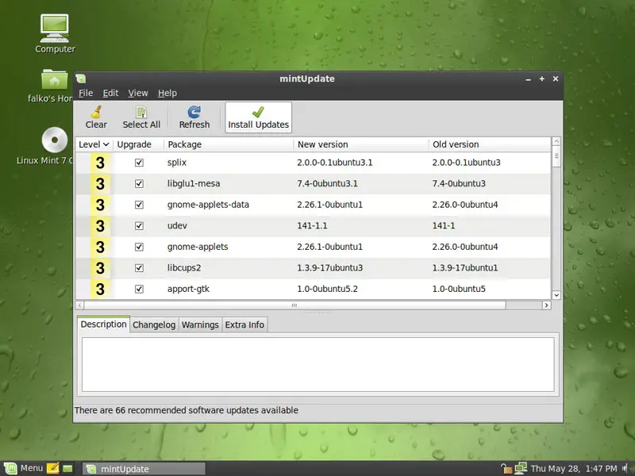
Task: Click the Clear broom icon
Action: coord(96,112)
